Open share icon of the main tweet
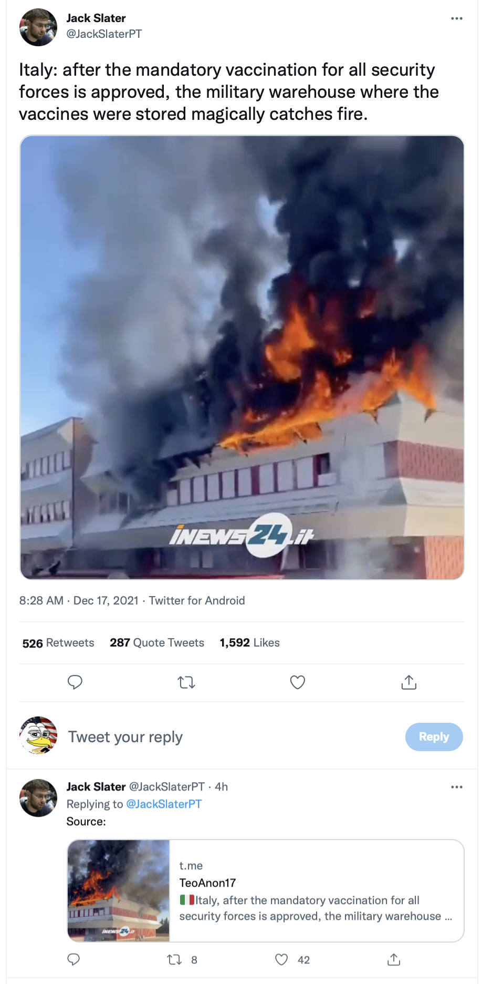Viewport: 482px width, 984px height. tap(409, 682)
